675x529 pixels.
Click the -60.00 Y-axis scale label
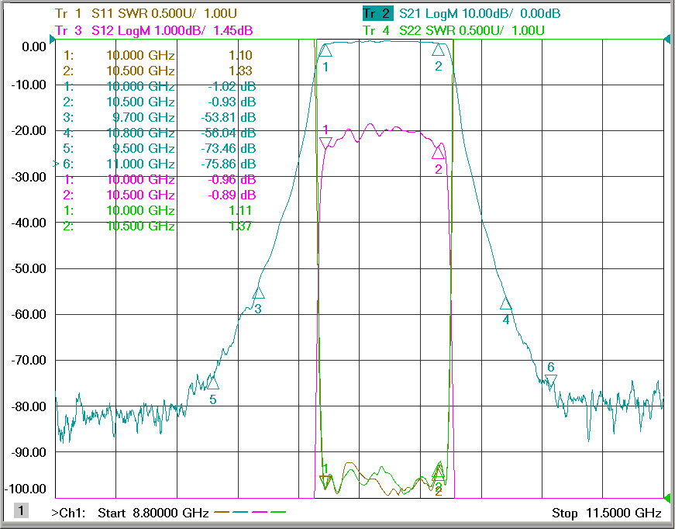pyautogui.click(x=29, y=314)
